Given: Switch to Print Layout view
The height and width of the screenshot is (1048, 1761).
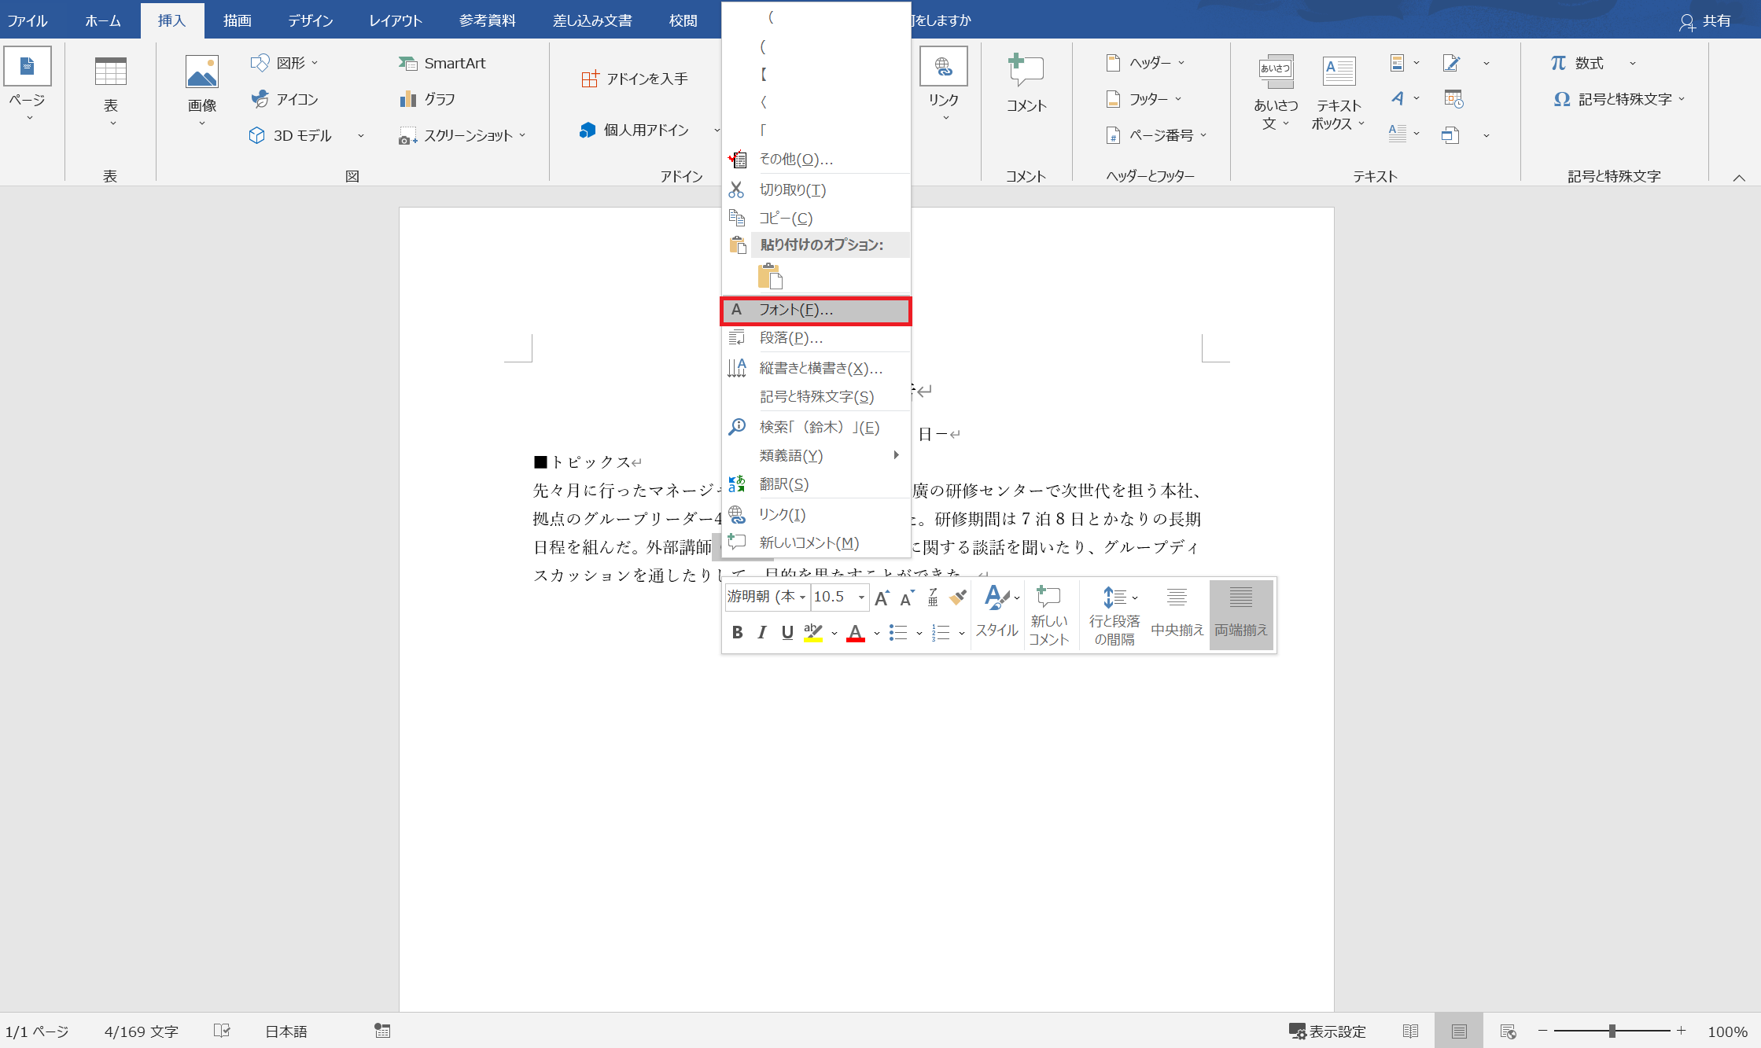Looking at the screenshot, I should [x=1459, y=1031].
